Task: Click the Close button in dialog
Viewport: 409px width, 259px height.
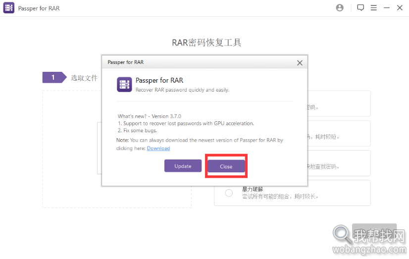Action: 226,166
